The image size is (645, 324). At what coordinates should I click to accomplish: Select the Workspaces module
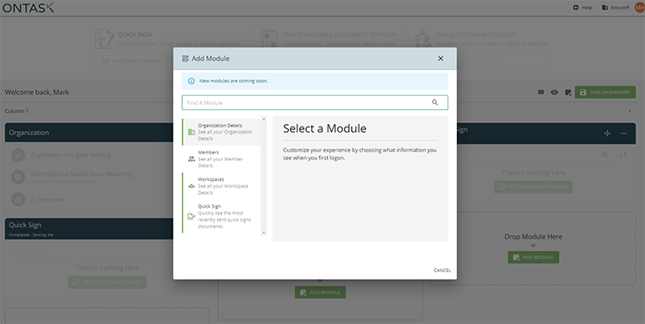[x=222, y=186]
